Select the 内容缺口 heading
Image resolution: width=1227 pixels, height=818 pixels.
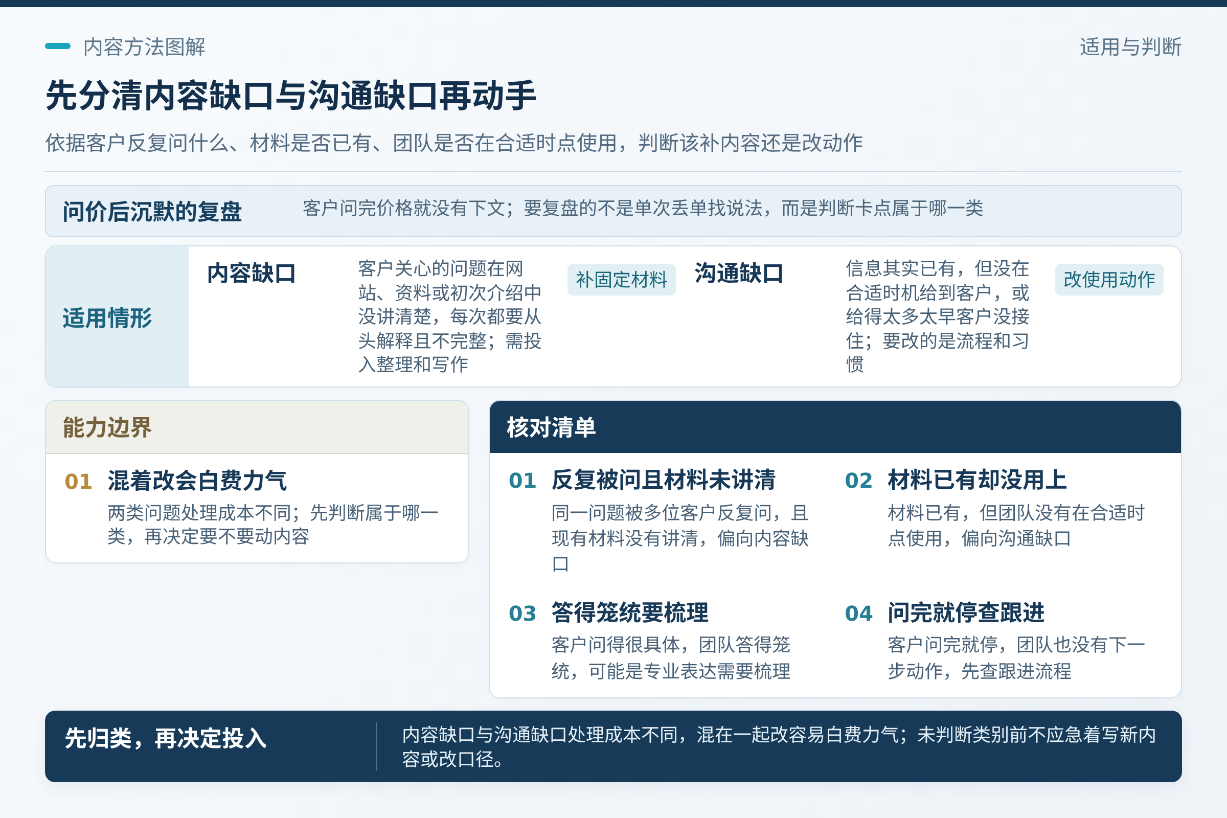(252, 274)
